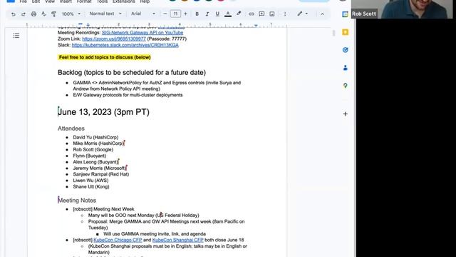Screen dimensions: 456x257
Task: Open the Format menu
Action: (x=84, y=1)
